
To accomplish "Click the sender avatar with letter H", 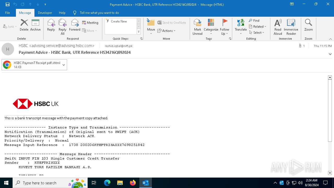I will tap(8, 49).
